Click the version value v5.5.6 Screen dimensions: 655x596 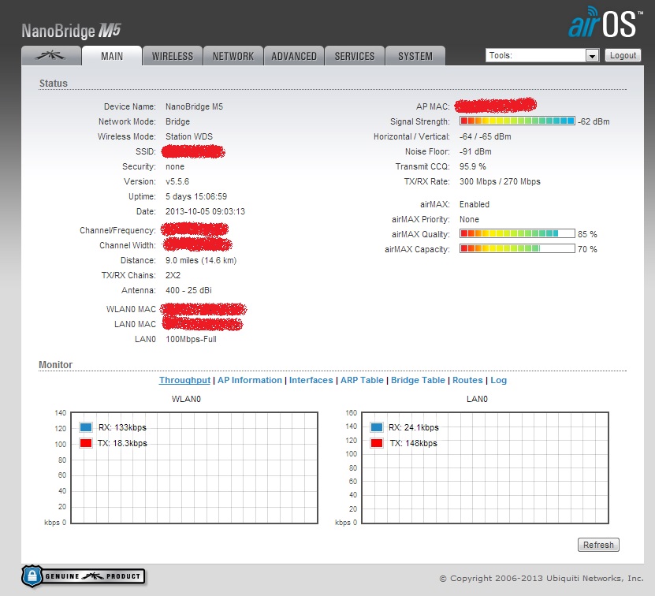click(177, 182)
